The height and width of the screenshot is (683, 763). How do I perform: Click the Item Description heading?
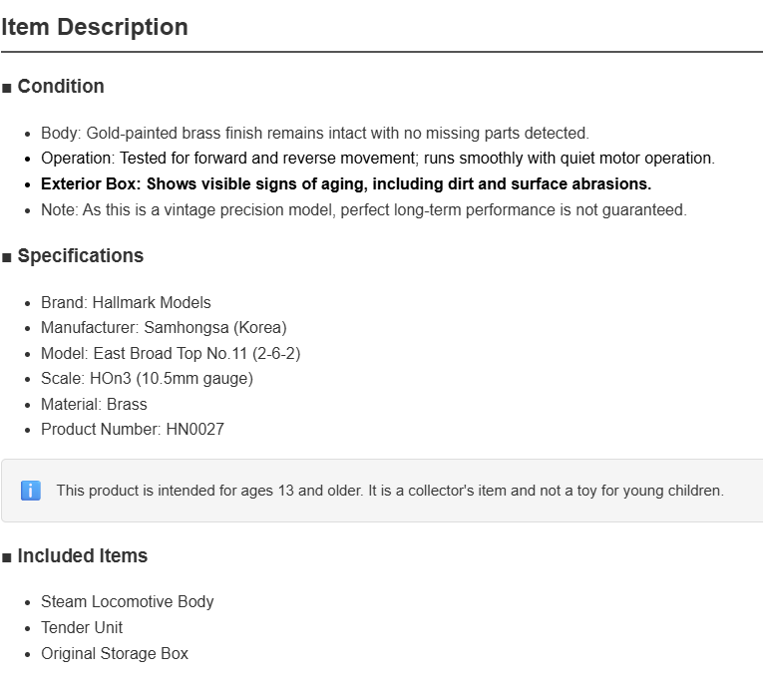tap(95, 27)
